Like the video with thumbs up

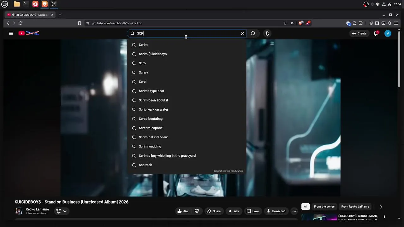click(183, 211)
